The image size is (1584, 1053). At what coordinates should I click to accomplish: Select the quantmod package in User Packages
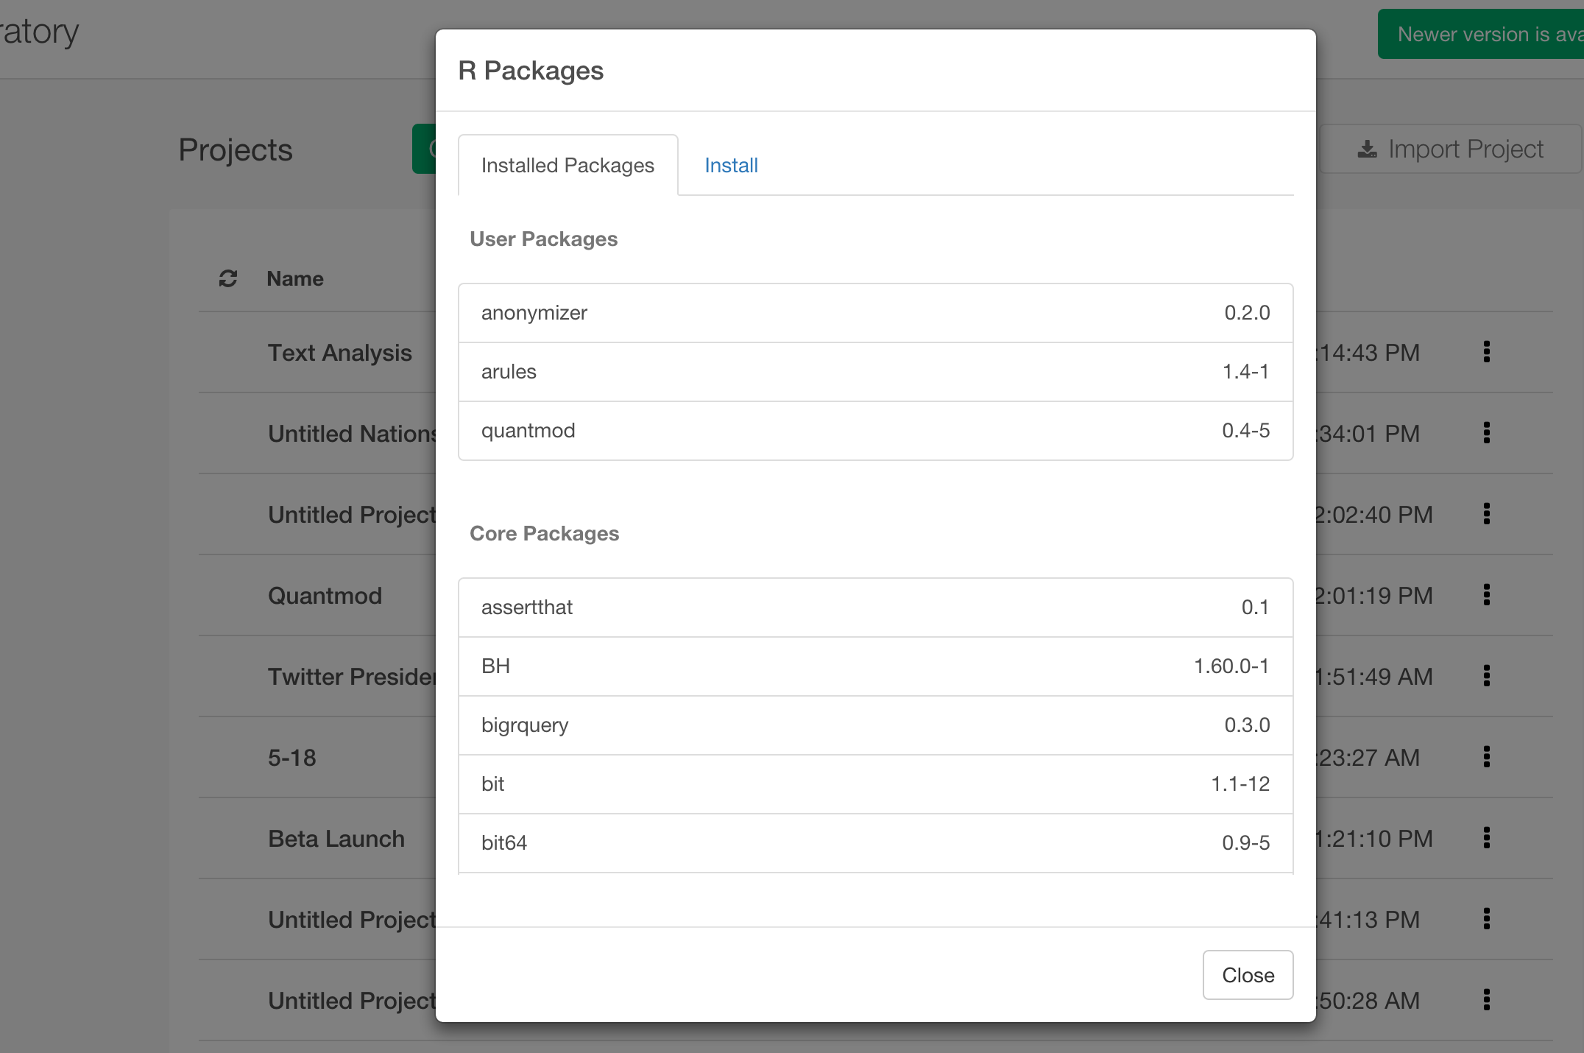pyautogui.click(x=874, y=431)
